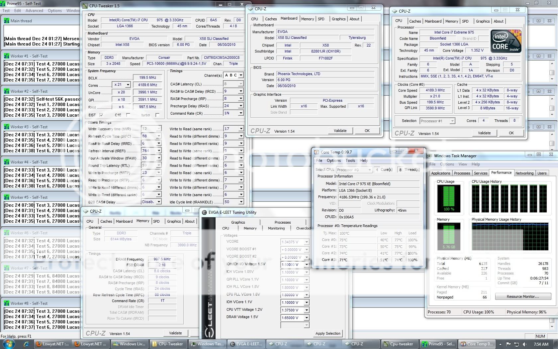Open the DRAM Voltage 1.5V dropdown
The height and width of the screenshot is (349, 558).
(306, 318)
